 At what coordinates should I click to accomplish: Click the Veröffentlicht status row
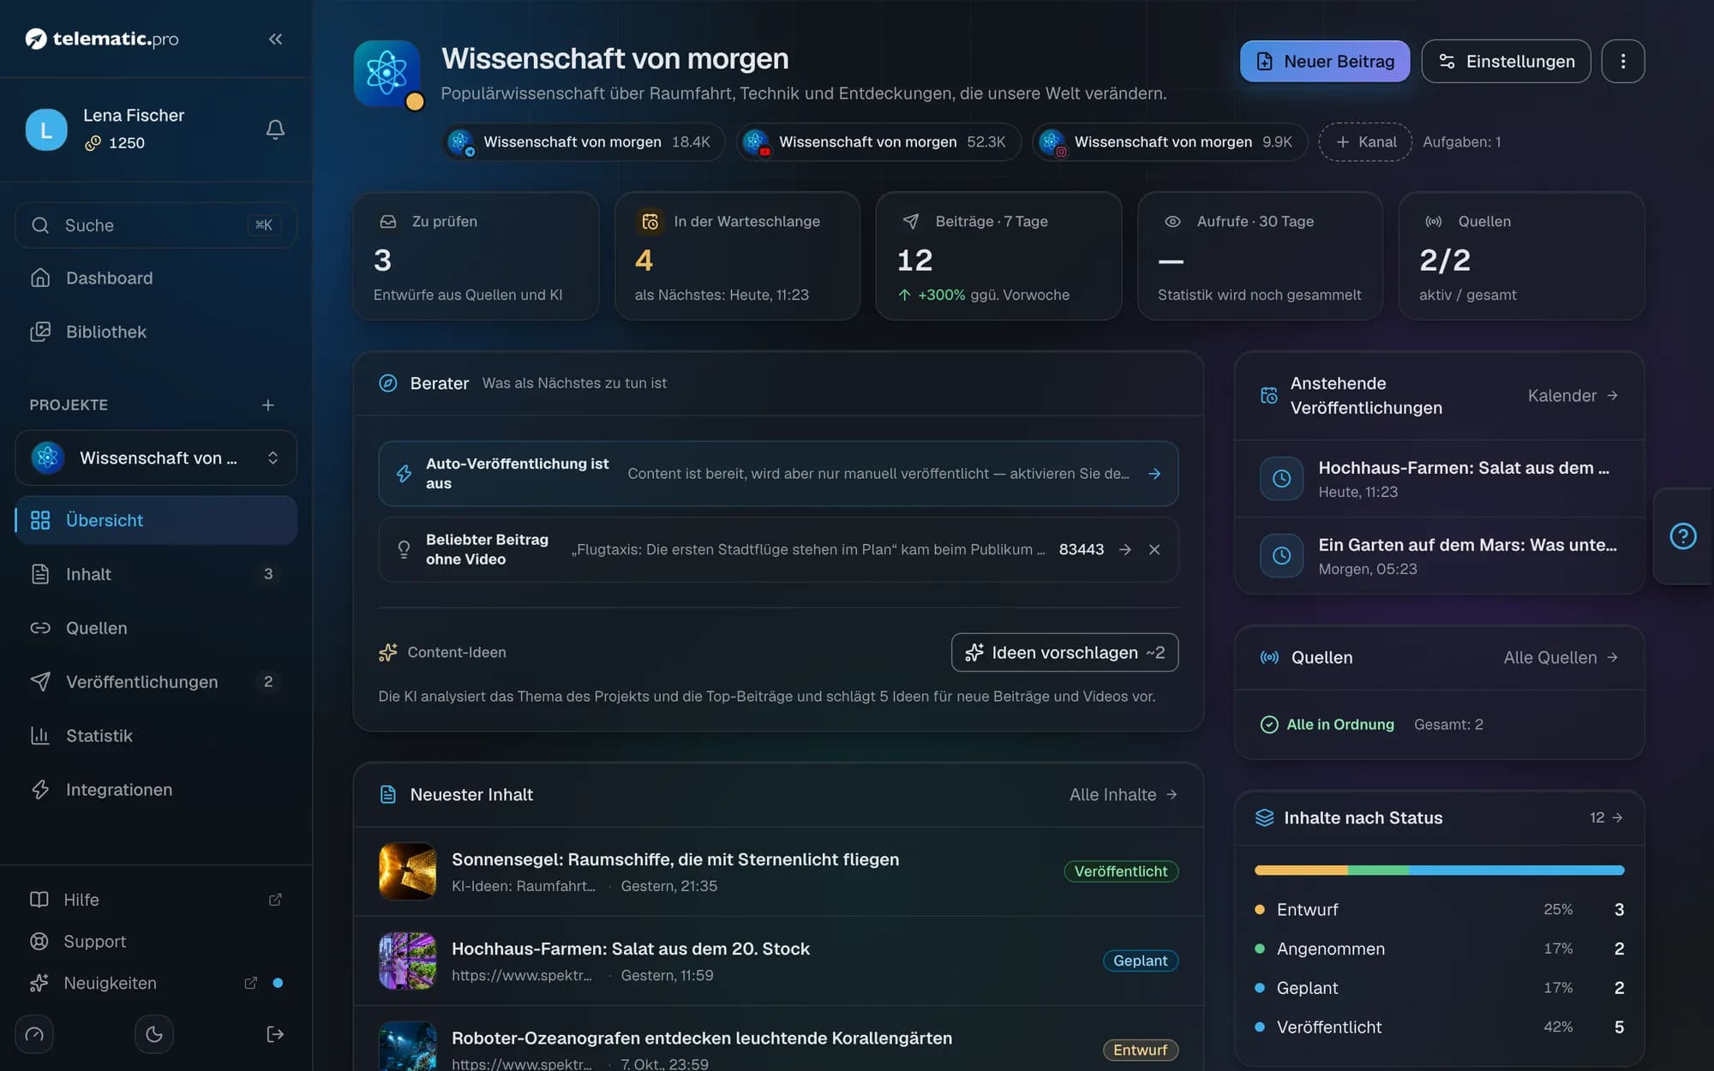tap(1439, 1026)
